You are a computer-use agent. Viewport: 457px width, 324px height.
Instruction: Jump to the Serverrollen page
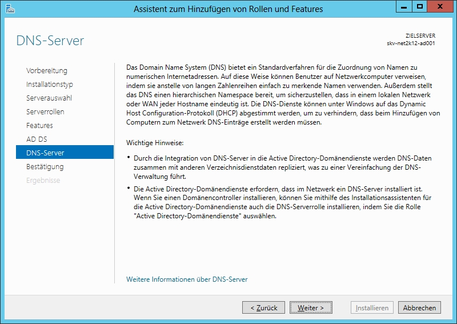(x=45, y=112)
